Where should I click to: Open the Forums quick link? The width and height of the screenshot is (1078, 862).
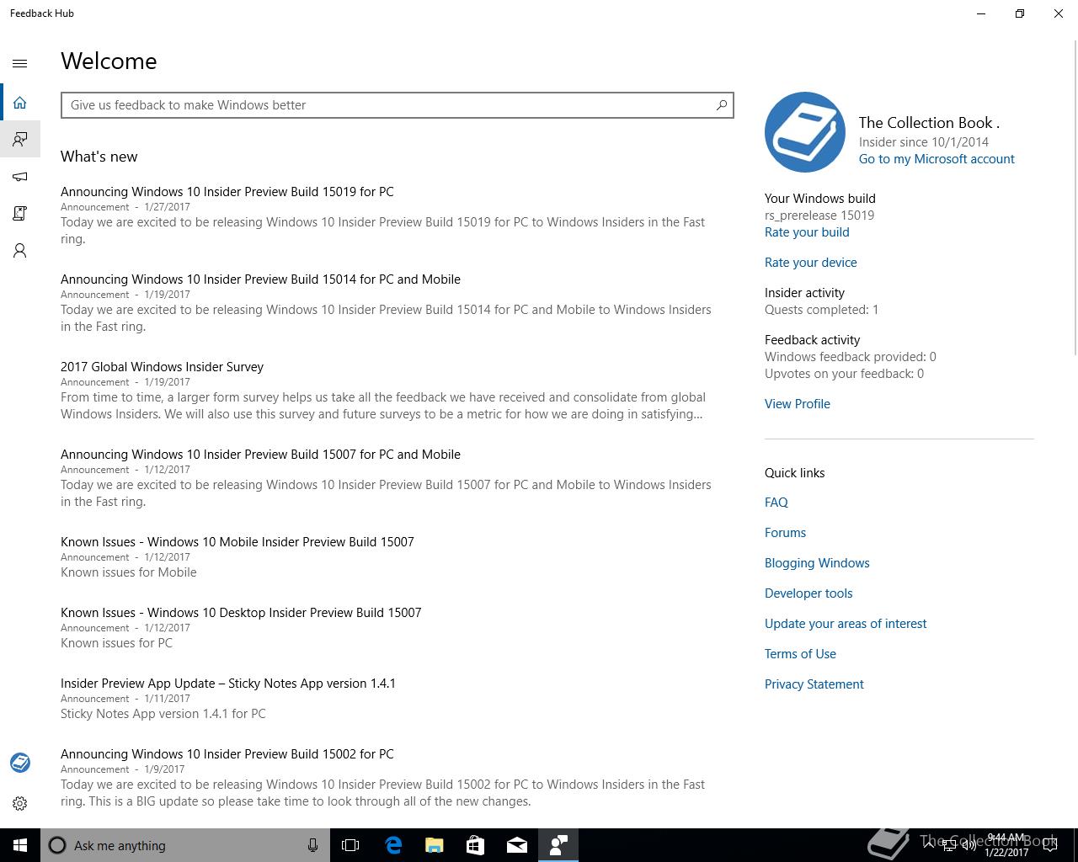(786, 533)
